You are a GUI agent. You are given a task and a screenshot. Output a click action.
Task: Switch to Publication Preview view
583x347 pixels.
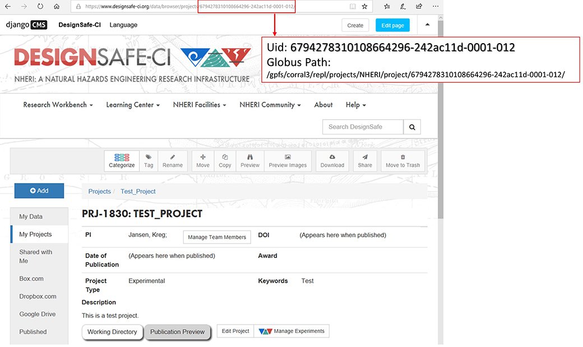[177, 332]
